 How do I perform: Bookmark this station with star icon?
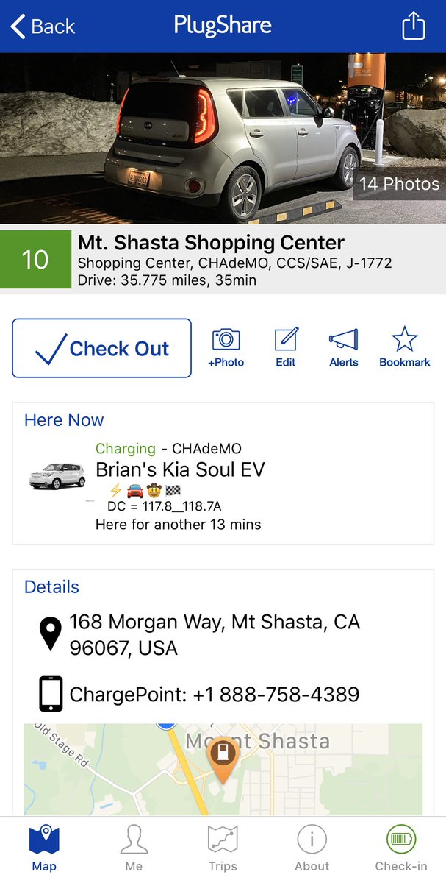(404, 348)
